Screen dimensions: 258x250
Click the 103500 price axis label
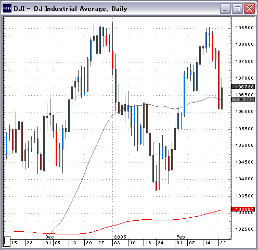click(244, 196)
